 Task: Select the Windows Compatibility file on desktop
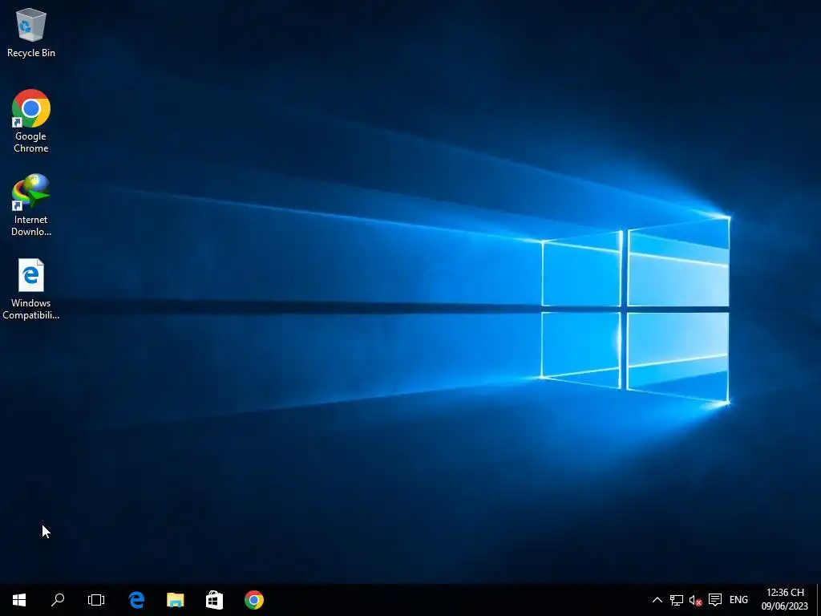31,289
